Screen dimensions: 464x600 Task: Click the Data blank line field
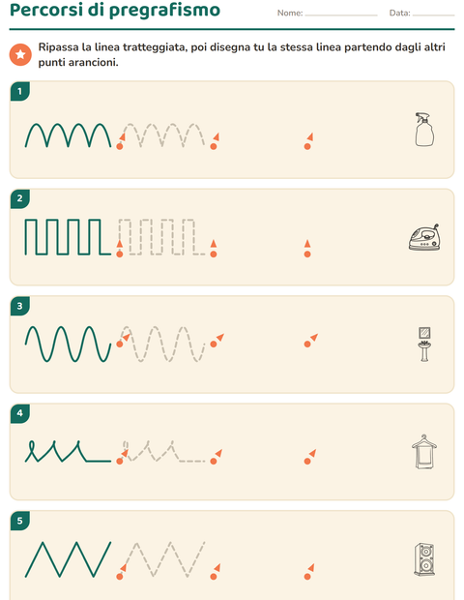(433, 14)
